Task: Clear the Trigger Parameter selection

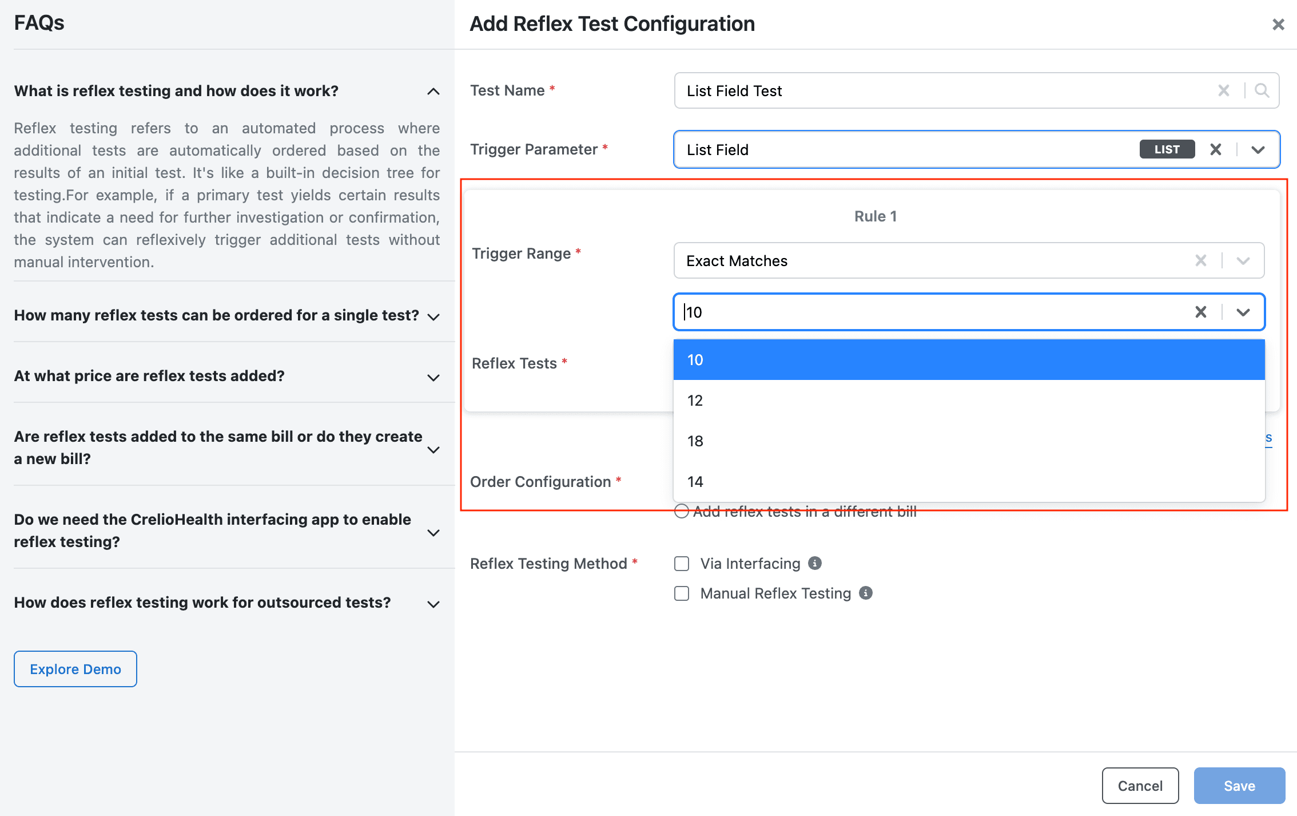Action: point(1216,149)
